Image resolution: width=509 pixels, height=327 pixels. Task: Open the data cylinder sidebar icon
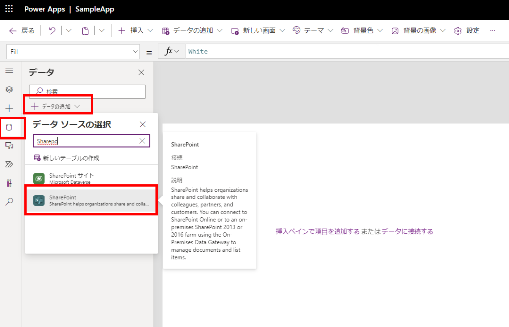tap(9, 127)
